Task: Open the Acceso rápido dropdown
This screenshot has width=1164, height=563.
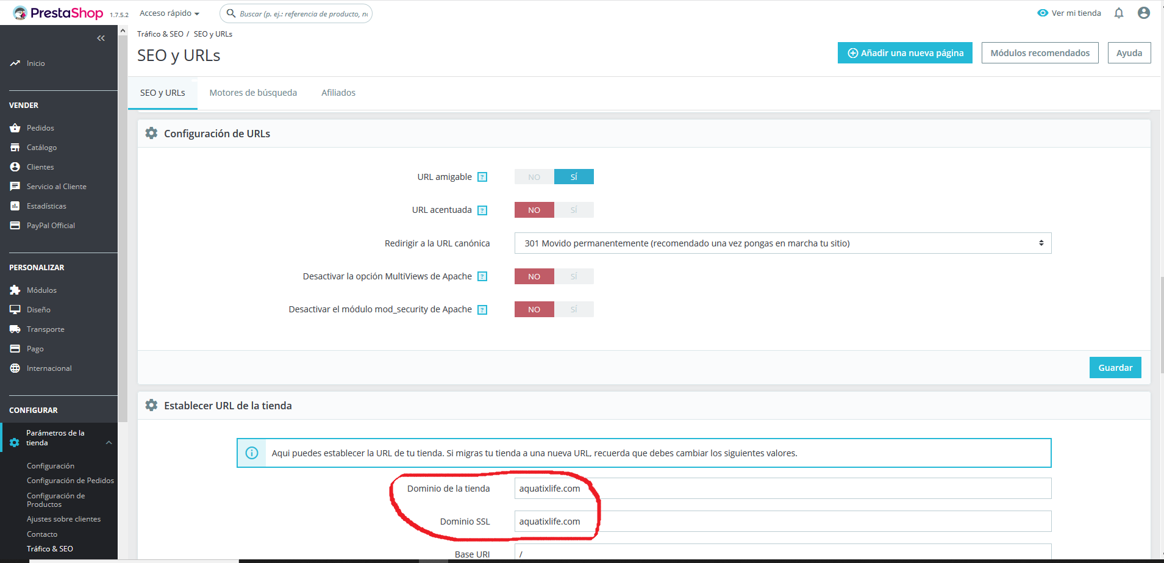Action: point(170,13)
